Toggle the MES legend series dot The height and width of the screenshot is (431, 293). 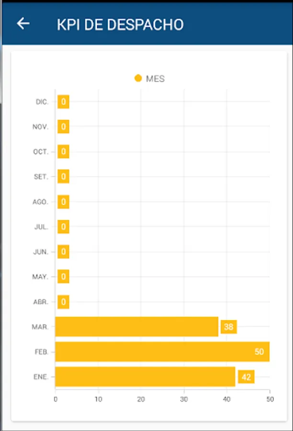tap(138, 78)
